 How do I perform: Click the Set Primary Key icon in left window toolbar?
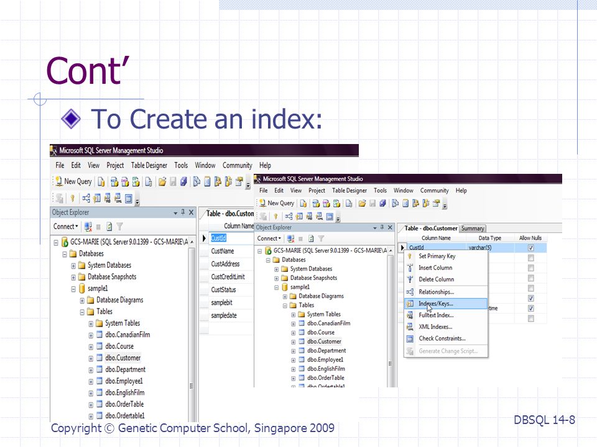point(72,198)
